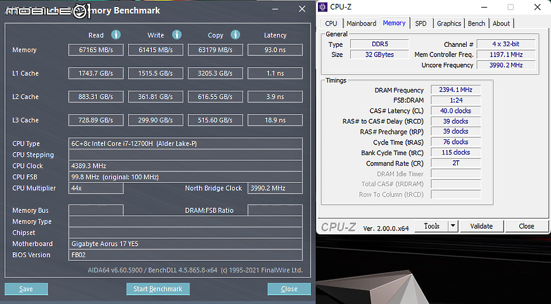Viewport: 551px width, 304px height.
Task: Click the L2 Cache Write value 361.81 GB/s
Action: click(156, 97)
